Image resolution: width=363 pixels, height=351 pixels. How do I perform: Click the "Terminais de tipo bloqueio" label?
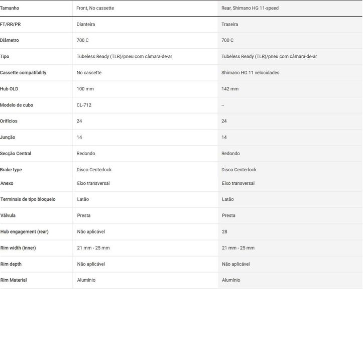click(28, 199)
